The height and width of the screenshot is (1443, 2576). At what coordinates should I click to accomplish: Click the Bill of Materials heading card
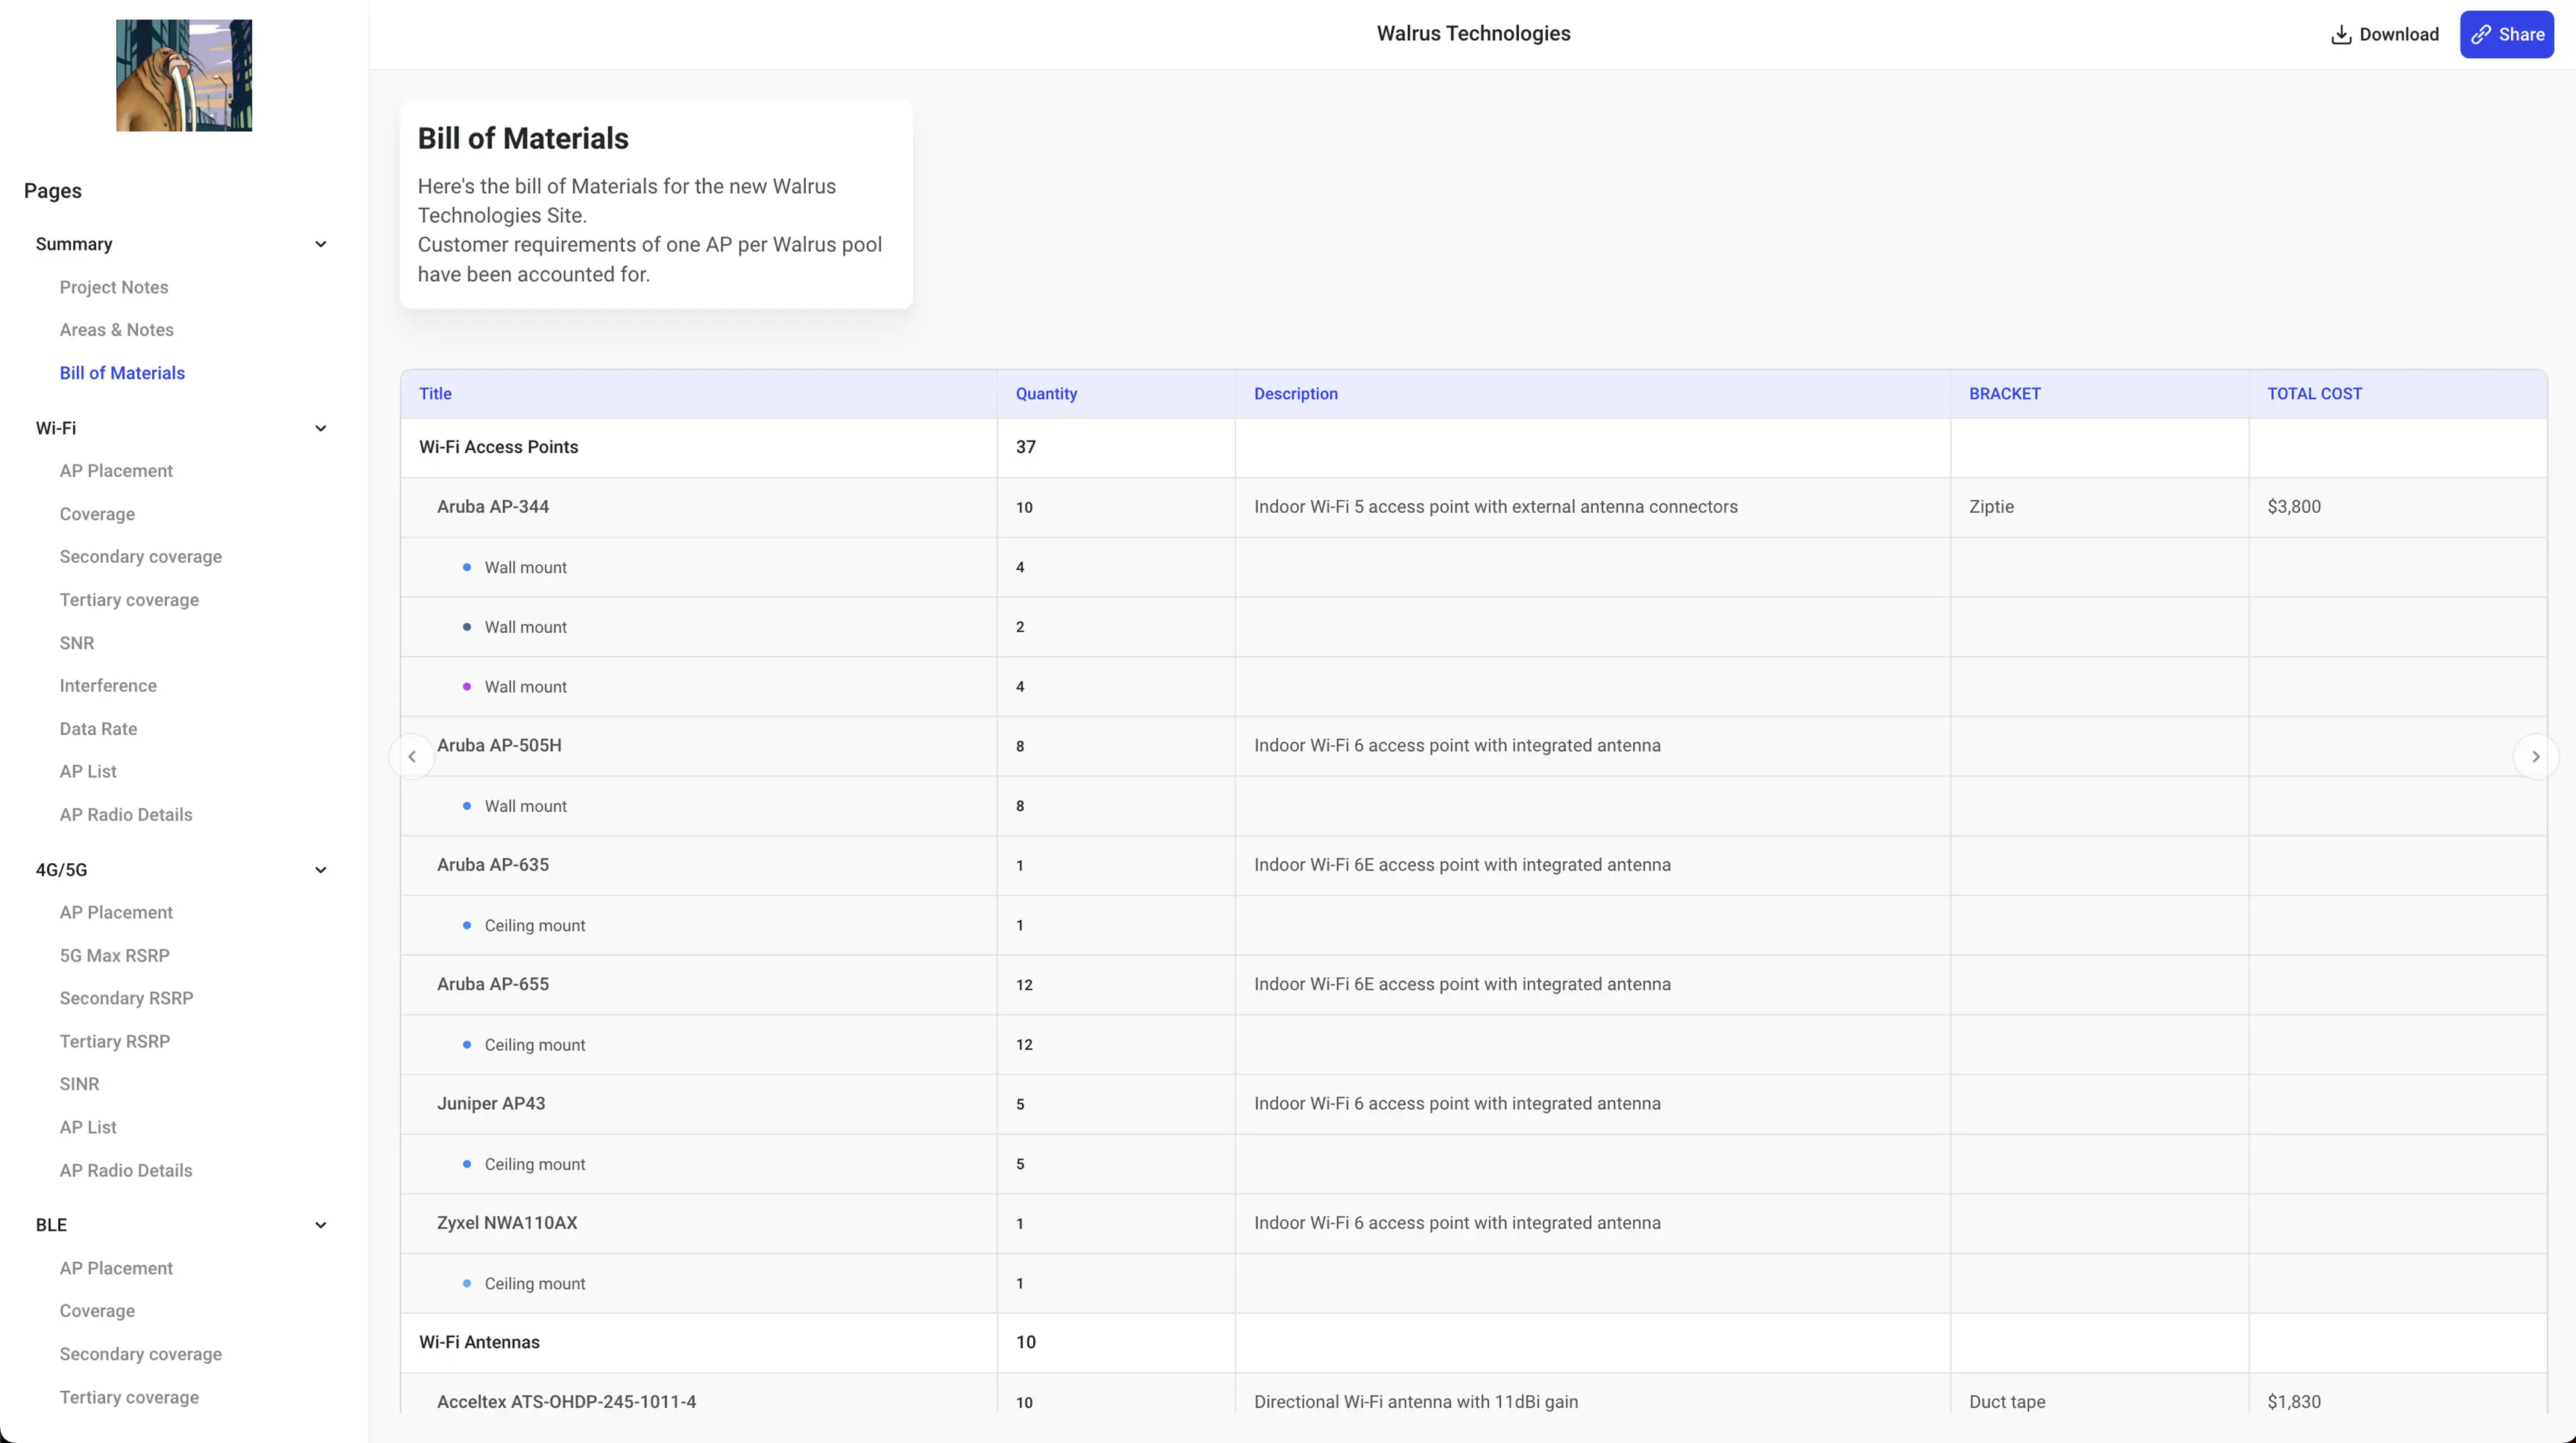click(x=656, y=204)
